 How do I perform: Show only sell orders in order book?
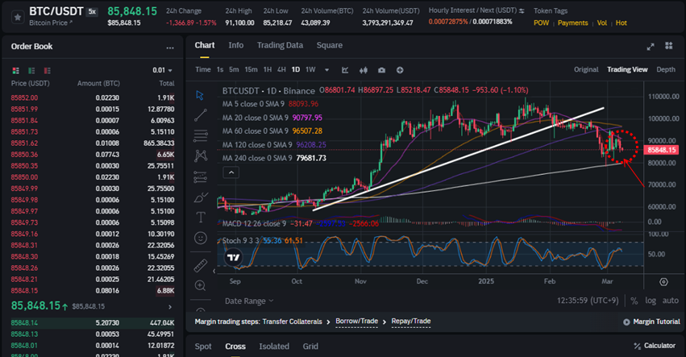point(48,70)
